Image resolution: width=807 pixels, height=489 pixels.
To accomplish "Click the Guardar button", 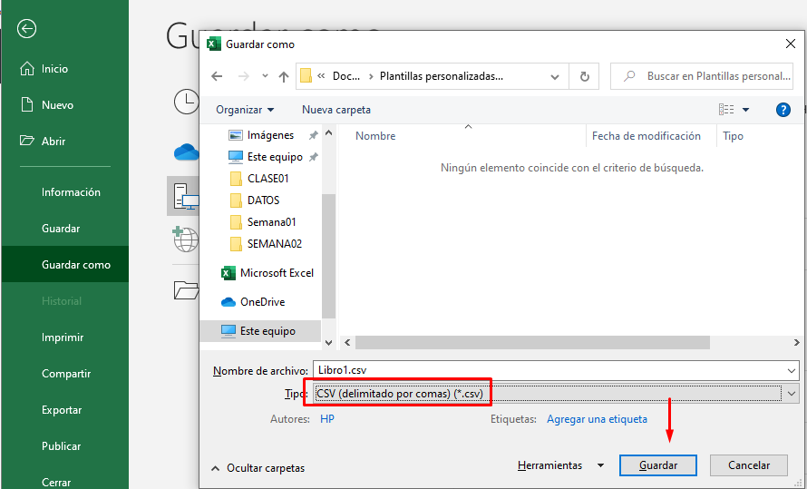I will pos(658,465).
